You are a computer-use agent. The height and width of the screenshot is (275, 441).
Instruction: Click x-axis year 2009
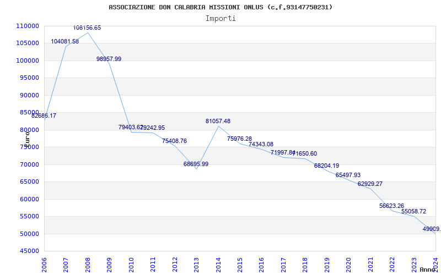109,265
